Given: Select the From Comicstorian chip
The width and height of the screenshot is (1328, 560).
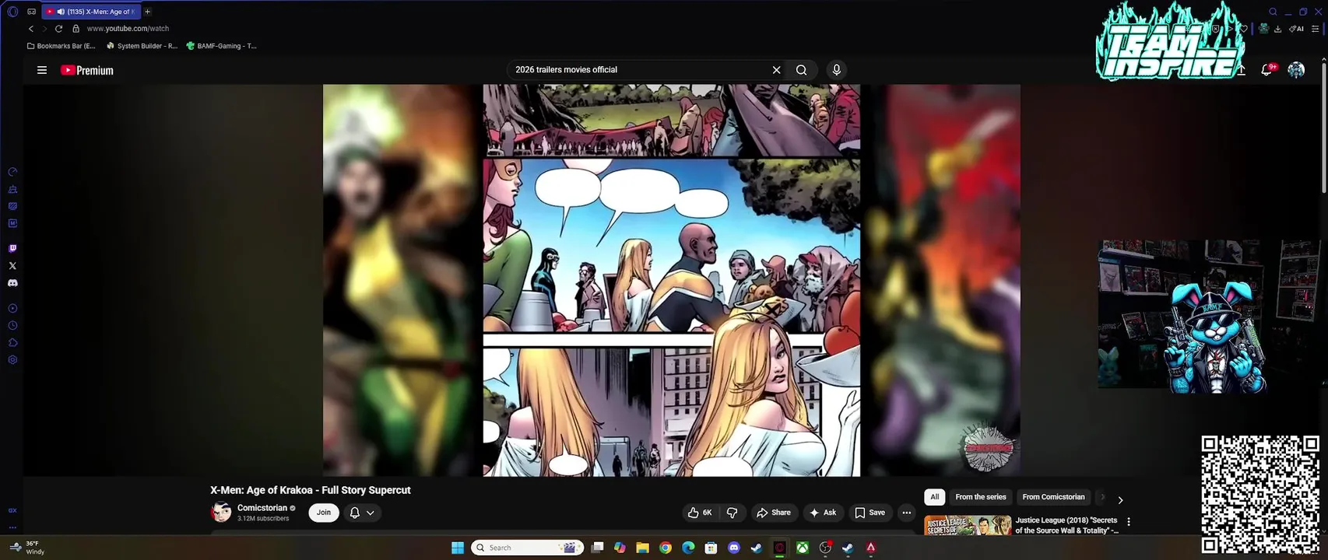Looking at the screenshot, I should [1053, 497].
